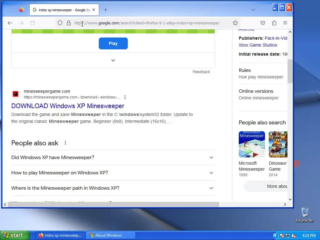Click the forward navigation arrow
Image resolution: width=320 pixels, height=240 pixels.
pos(21,23)
